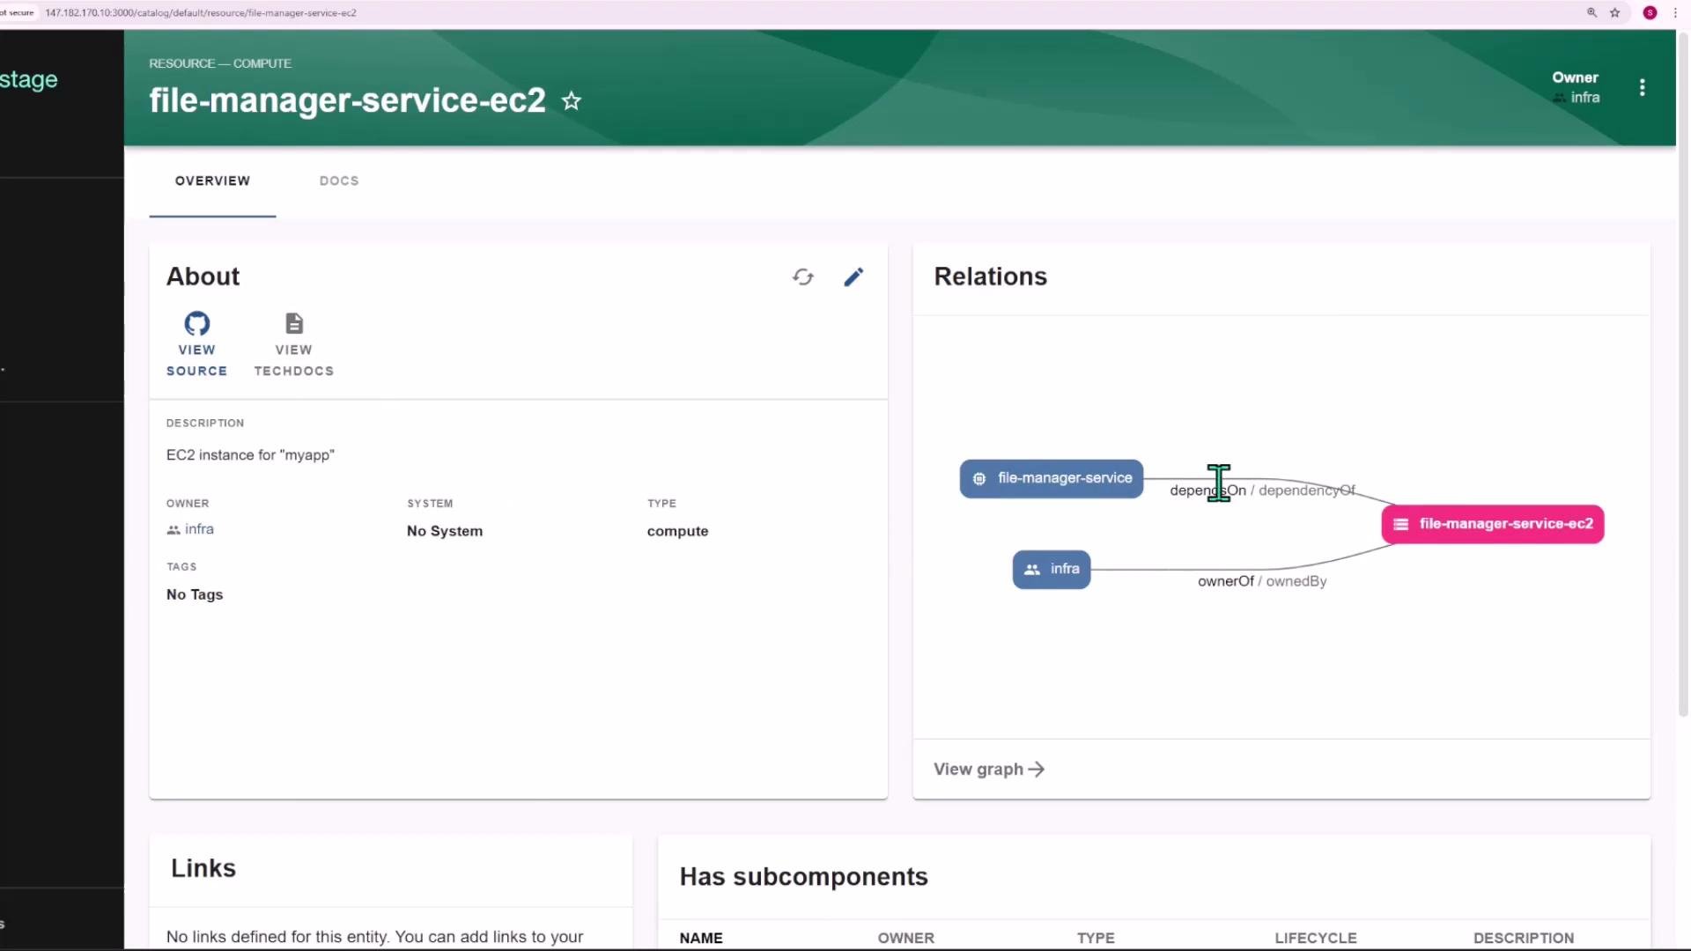Click the 'No Tags' value

(x=195, y=594)
